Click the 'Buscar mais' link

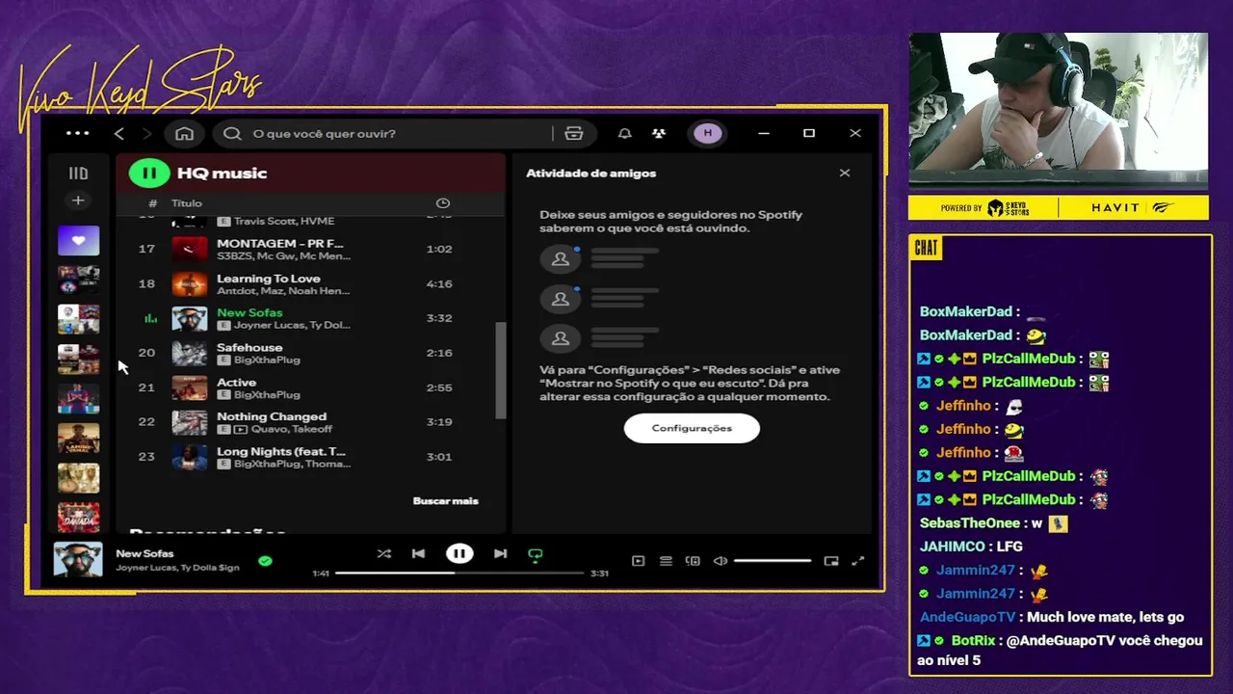coord(445,500)
